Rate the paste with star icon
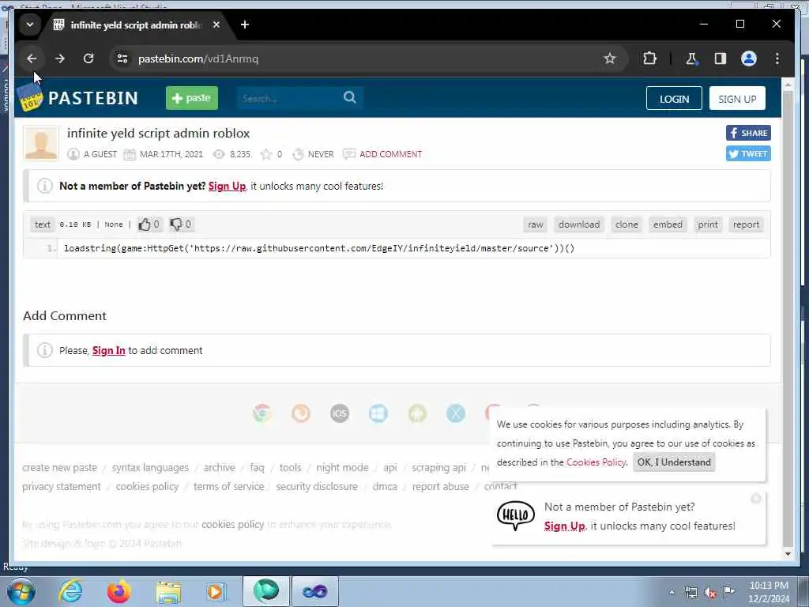The width and height of the screenshot is (809, 607). coord(266,154)
